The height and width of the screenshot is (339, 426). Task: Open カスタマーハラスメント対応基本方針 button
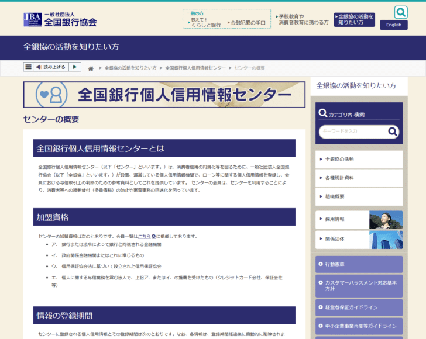click(359, 286)
